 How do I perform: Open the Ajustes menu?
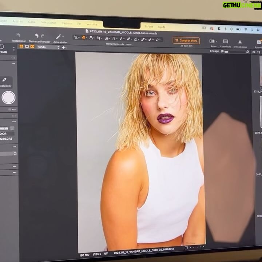point(17,21)
